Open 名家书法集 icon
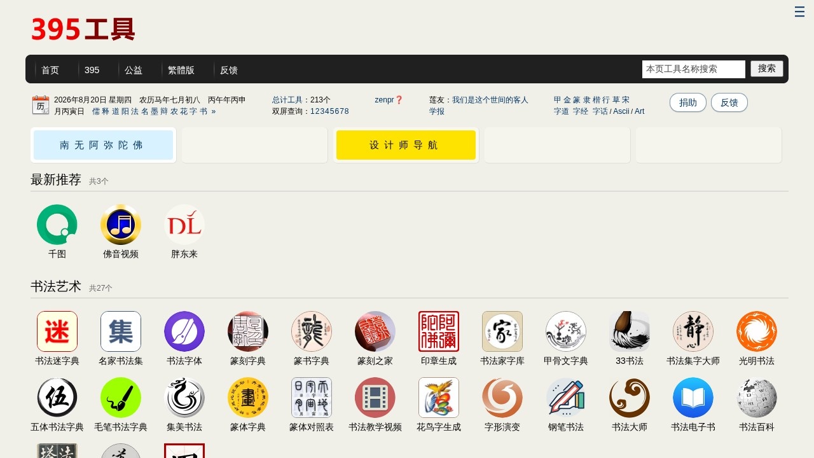Viewport: 814px width, 458px height. pyautogui.click(x=121, y=331)
